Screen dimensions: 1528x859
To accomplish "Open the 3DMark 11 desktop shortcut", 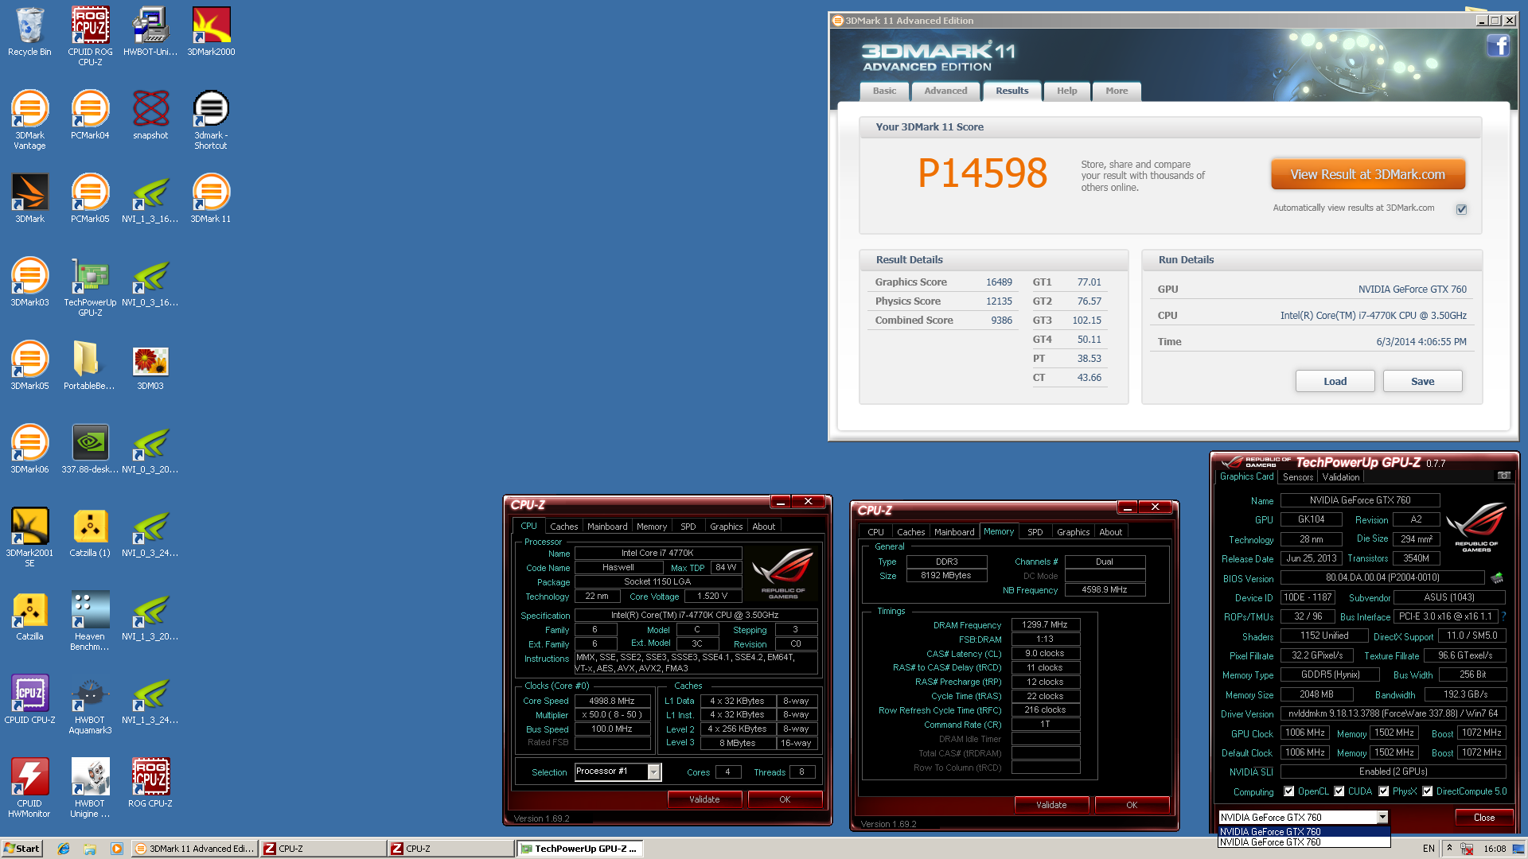I will (x=211, y=199).
